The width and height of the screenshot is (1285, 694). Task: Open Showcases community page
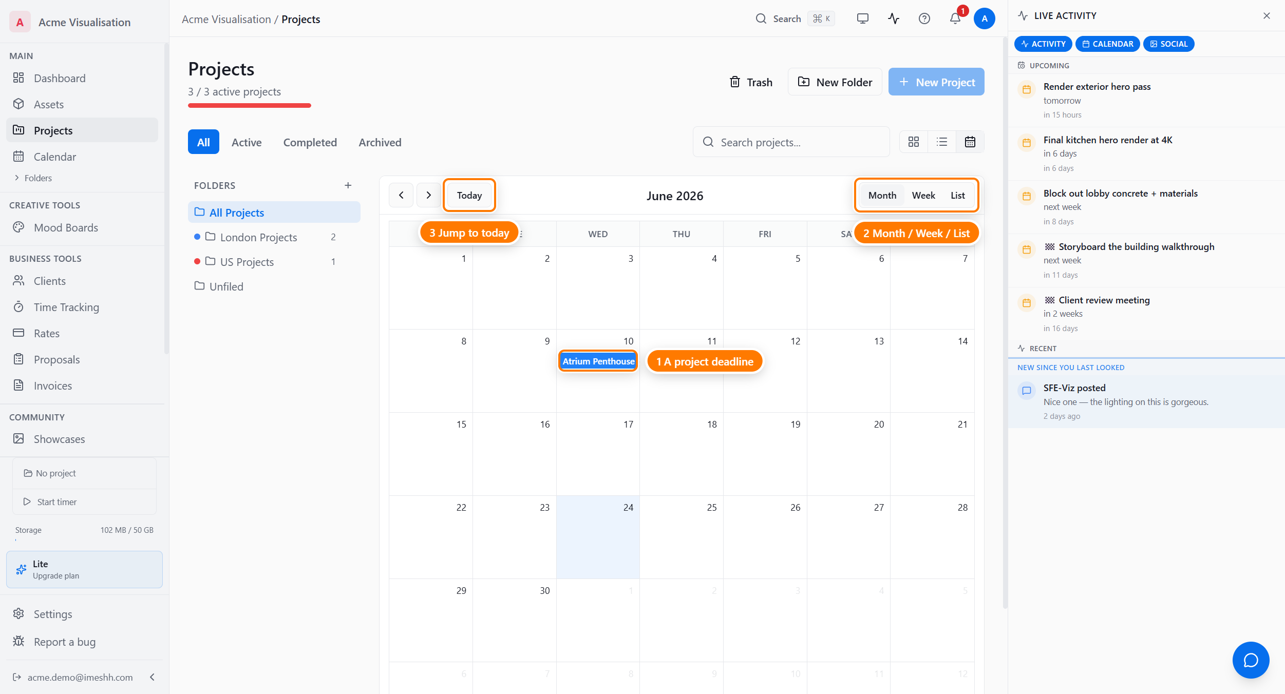pyautogui.click(x=82, y=439)
